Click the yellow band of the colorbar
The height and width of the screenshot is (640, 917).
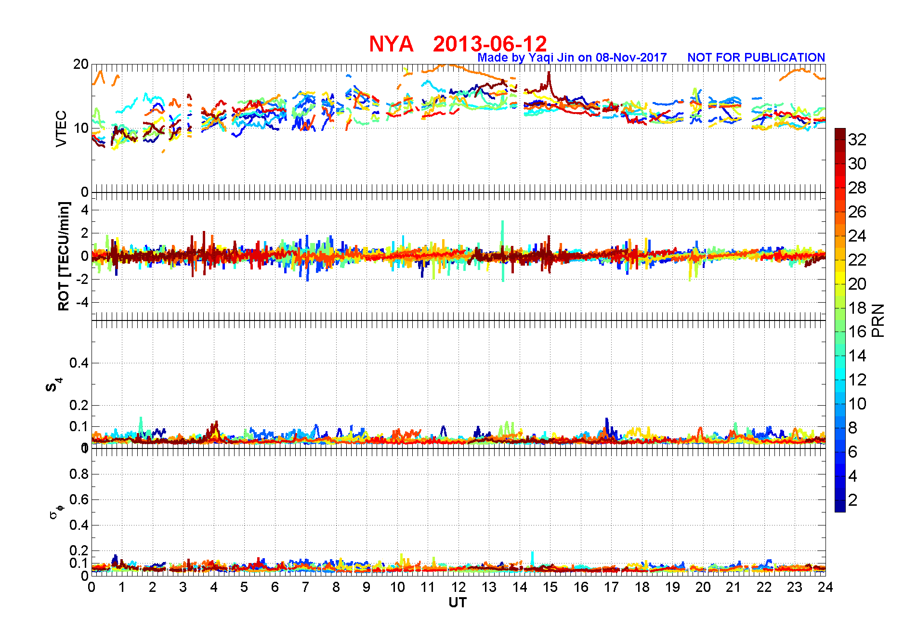(x=840, y=278)
